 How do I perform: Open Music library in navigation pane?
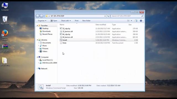click(45, 46)
